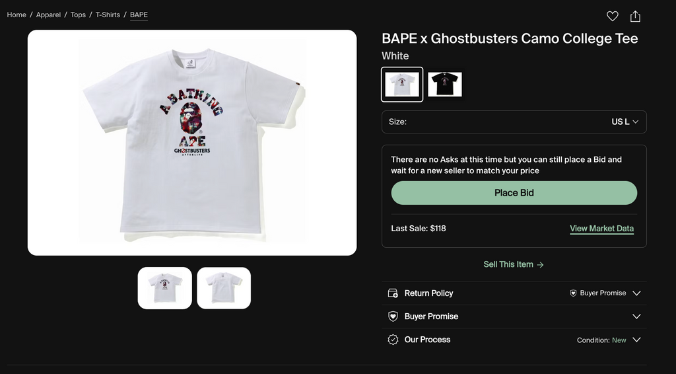Show the front view shirt thumbnail
The height and width of the screenshot is (374, 676).
click(x=164, y=288)
